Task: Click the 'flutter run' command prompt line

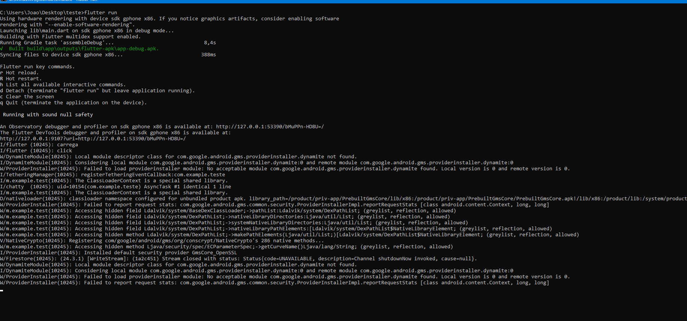Action: pos(59,12)
